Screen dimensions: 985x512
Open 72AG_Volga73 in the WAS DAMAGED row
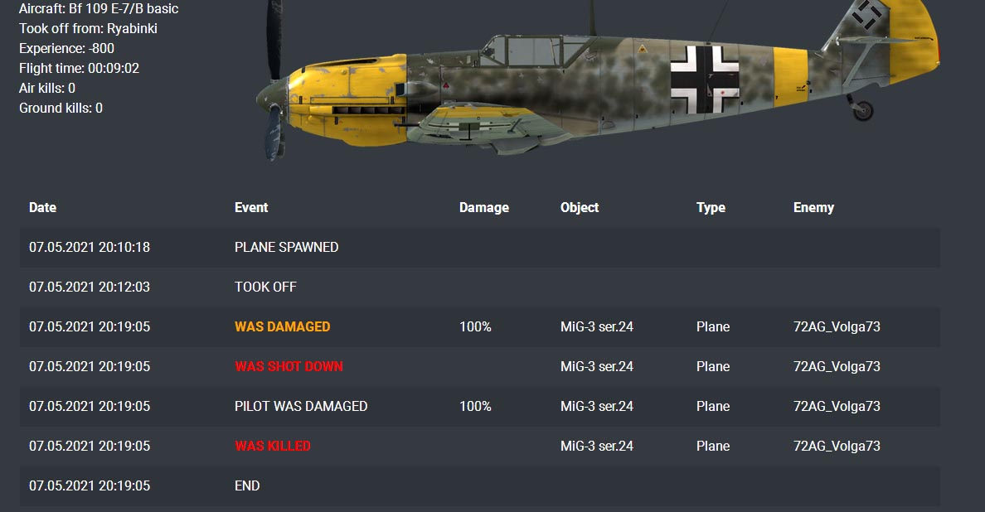point(837,326)
